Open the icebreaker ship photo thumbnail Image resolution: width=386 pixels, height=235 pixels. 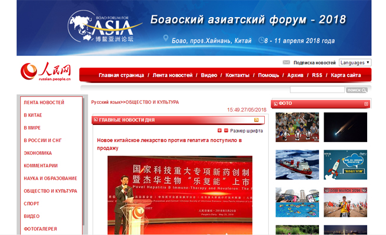[297, 164]
